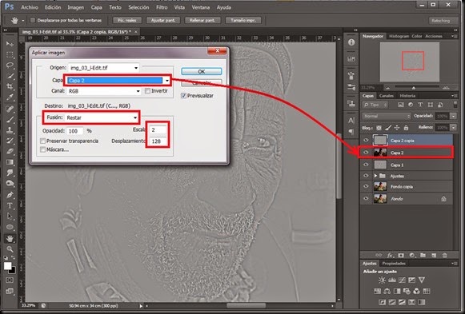Hide the Capa 1 layer

(x=366, y=165)
